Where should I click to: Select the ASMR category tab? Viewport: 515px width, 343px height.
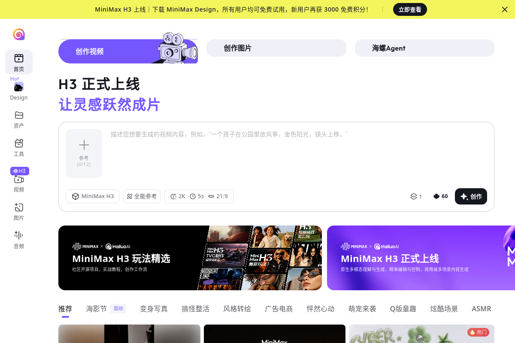pos(482,309)
